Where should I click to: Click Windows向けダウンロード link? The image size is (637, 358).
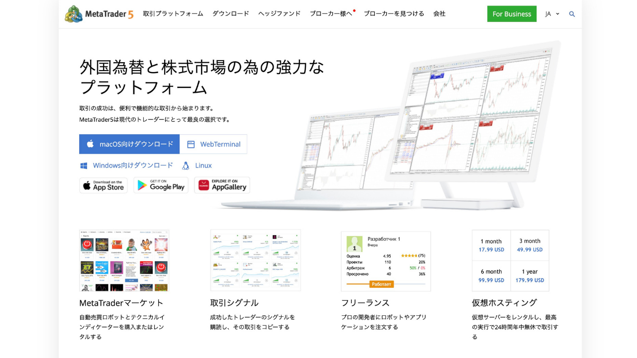coord(126,166)
